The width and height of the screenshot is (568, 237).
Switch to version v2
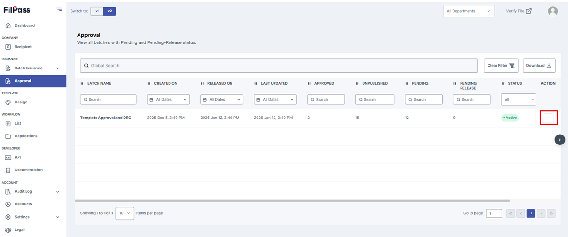pyautogui.click(x=109, y=11)
